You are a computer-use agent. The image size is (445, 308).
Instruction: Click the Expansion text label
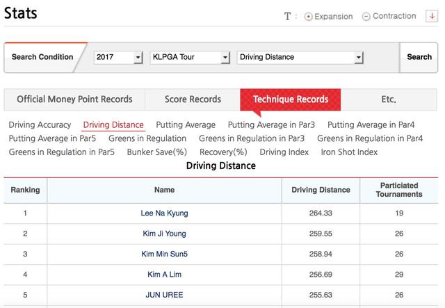[x=334, y=17]
